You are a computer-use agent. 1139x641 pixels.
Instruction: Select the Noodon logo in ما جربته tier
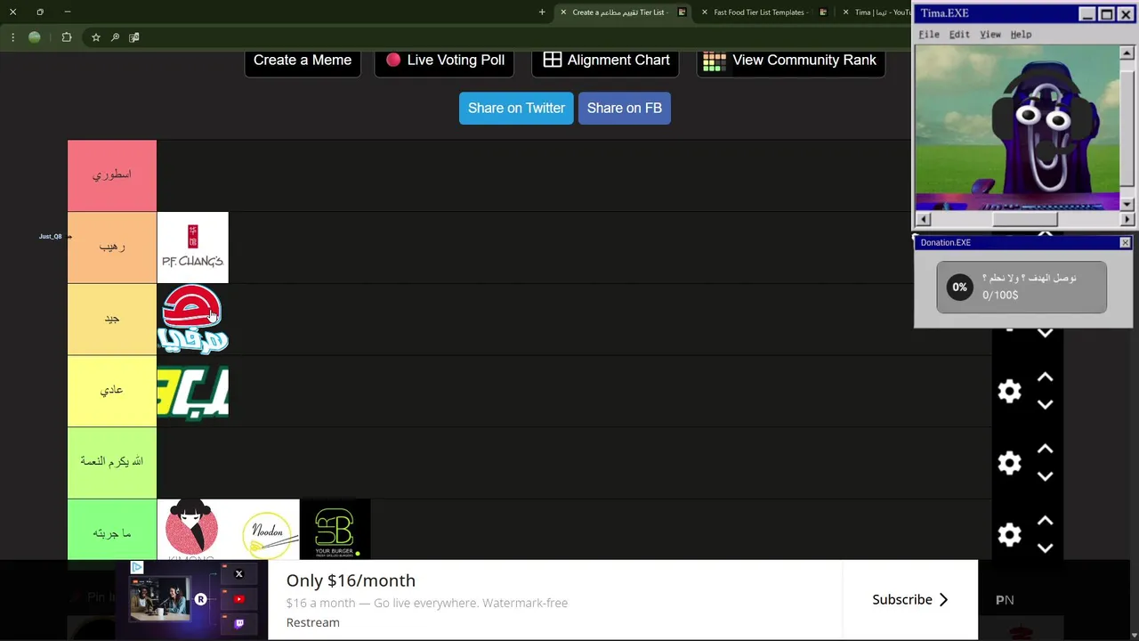[x=264, y=530]
